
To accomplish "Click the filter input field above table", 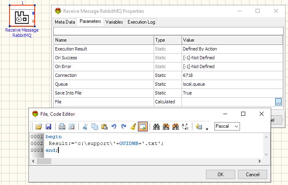I will [x=168, y=31].
